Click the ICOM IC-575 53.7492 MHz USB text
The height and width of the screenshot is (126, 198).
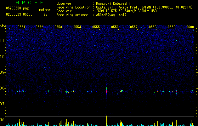pyautogui.click(x=126, y=11)
